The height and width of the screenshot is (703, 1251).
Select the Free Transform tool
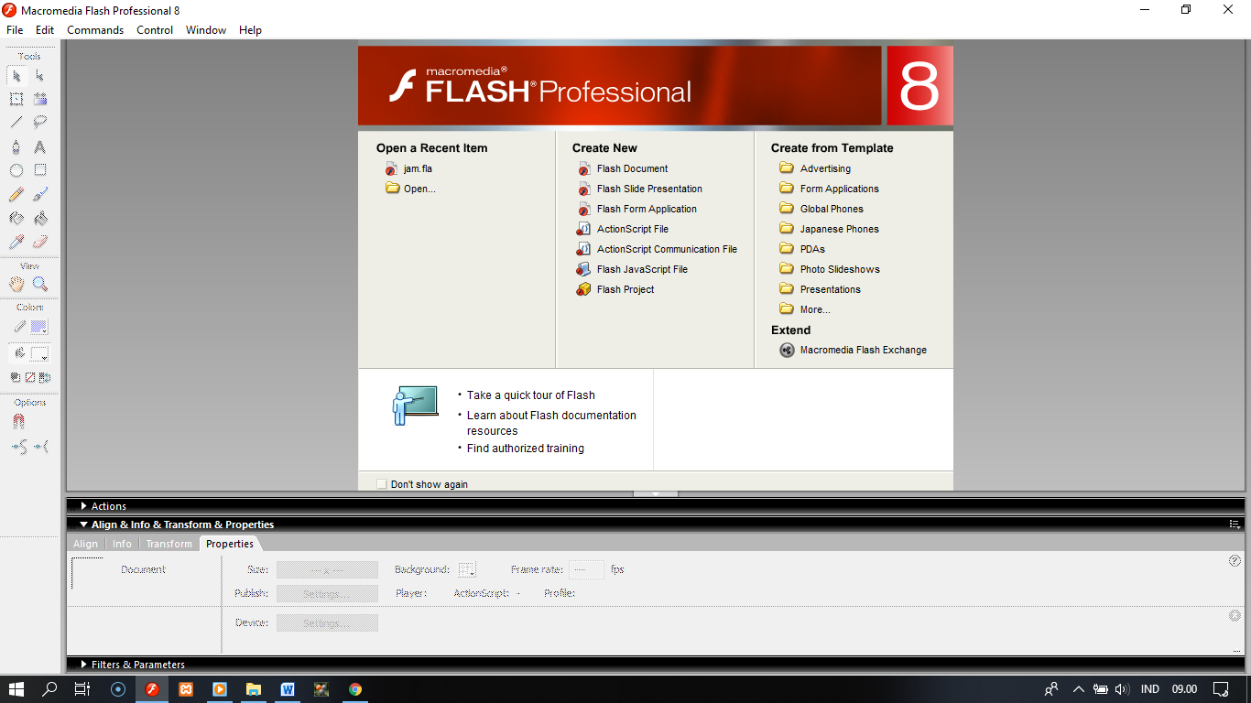pos(16,99)
